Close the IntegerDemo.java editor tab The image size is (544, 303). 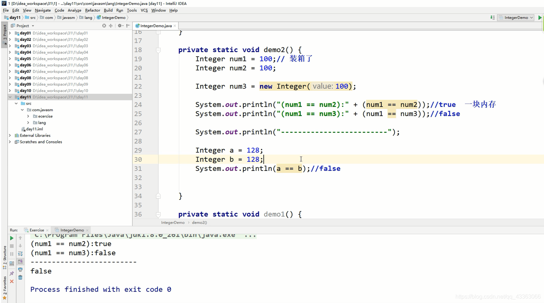point(175,26)
